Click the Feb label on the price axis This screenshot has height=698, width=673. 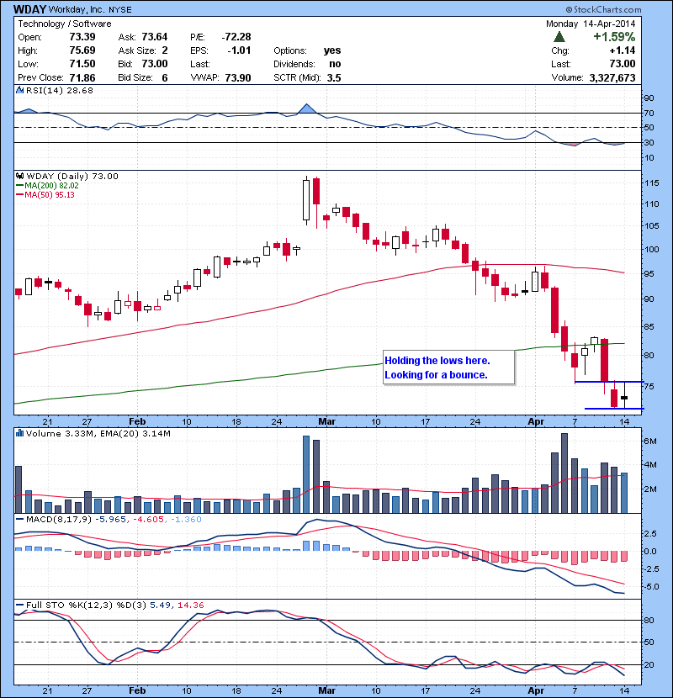[137, 421]
